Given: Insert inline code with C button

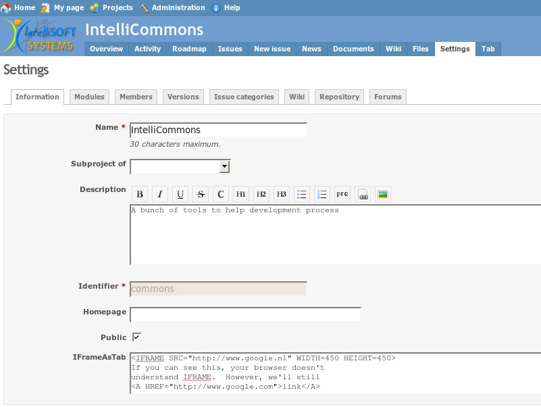Looking at the screenshot, I should click(221, 194).
